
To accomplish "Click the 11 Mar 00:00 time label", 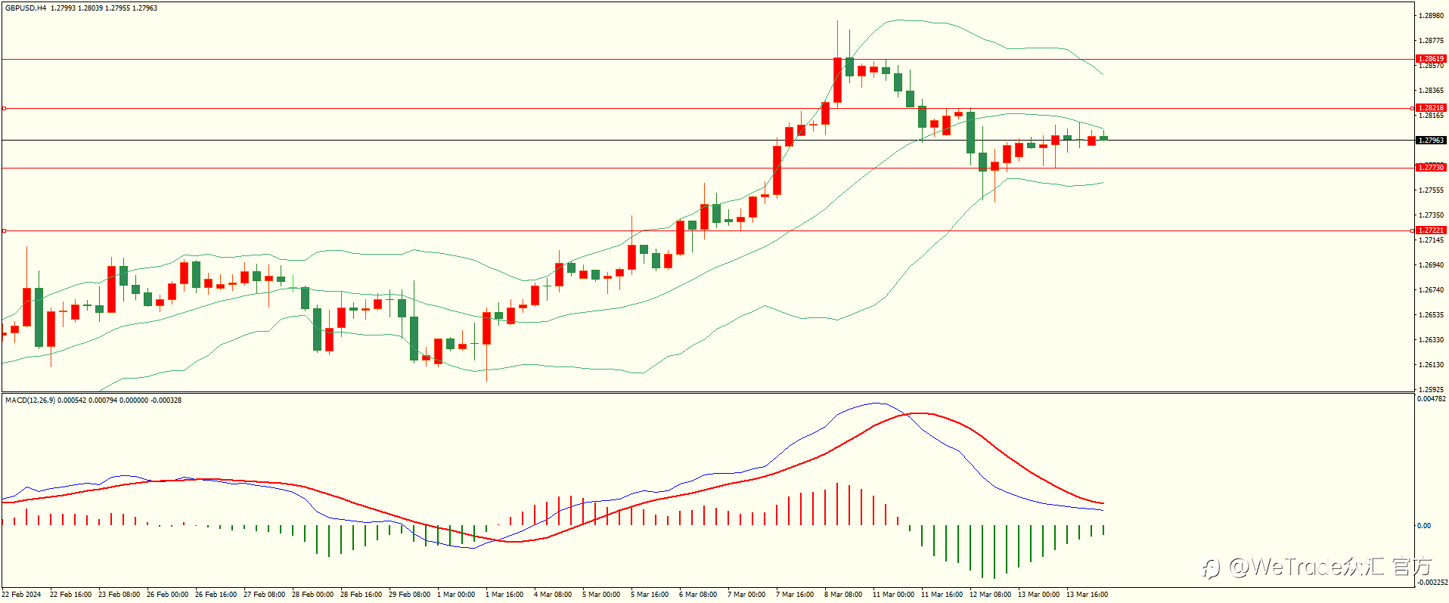I will [x=894, y=595].
